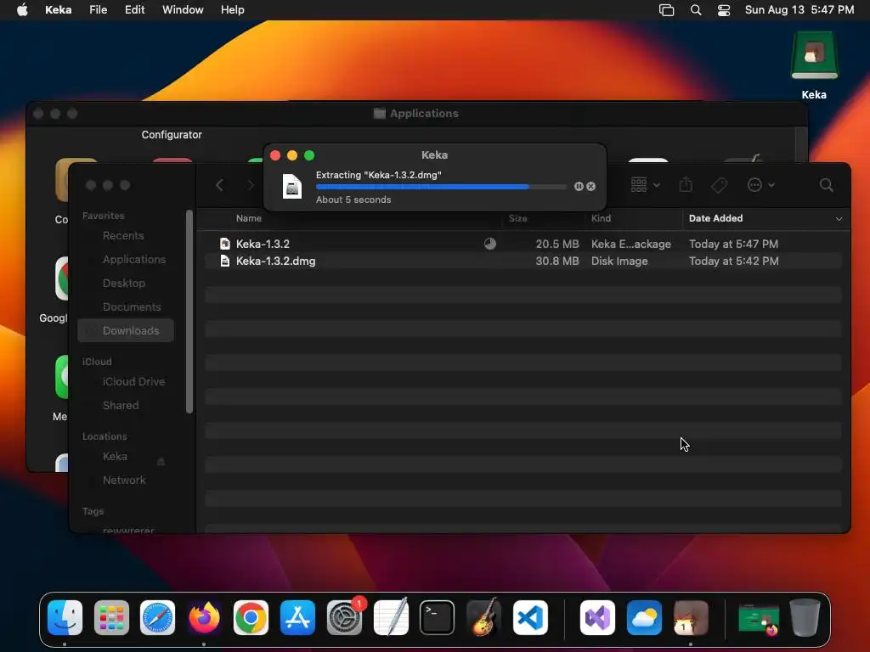
Task: Cancel the Keka extraction
Action: click(591, 186)
